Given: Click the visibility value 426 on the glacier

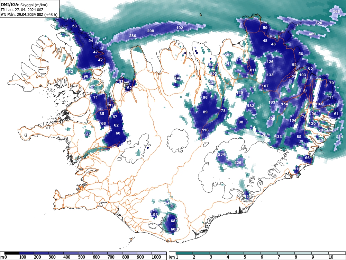Looking at the screenshot, I should click(238, 163).
